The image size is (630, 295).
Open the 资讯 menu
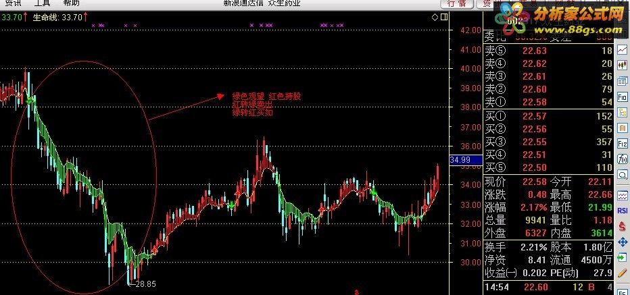(x=12, y=3)
